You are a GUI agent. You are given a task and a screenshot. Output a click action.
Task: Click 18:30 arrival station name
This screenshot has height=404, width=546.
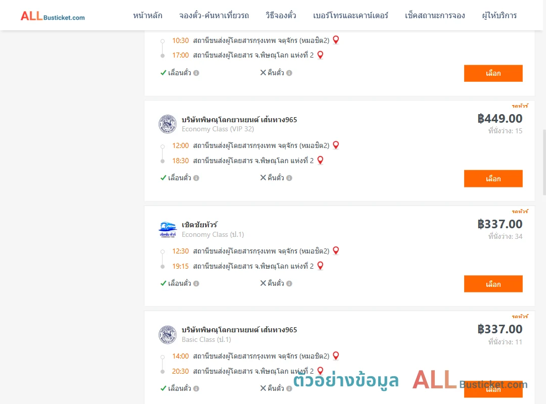coord(253,161)
